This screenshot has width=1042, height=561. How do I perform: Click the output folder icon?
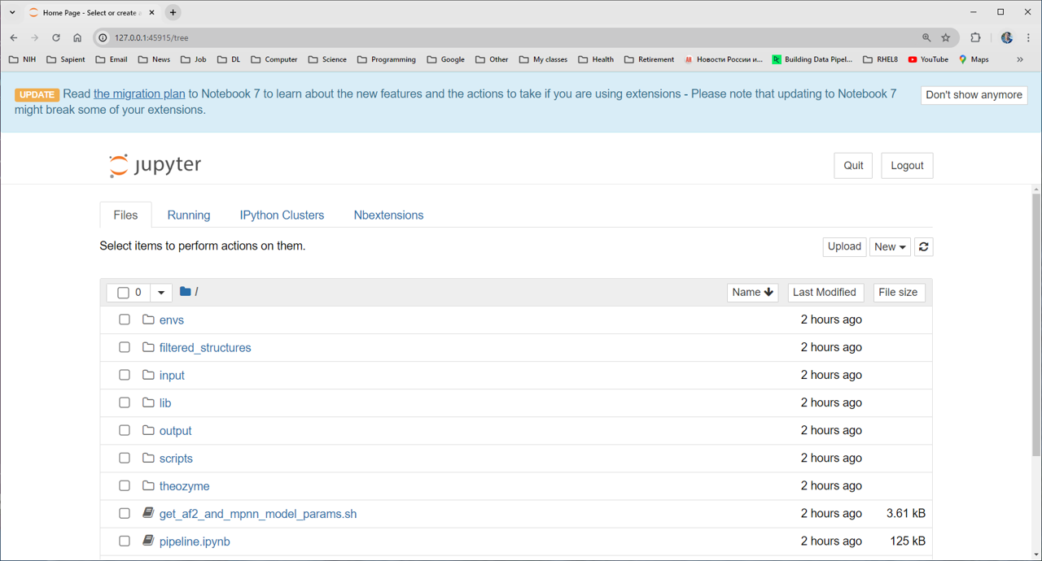coord(148,430)
